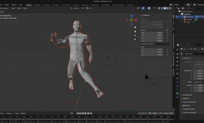The height and width of the screenshot is (123, 204).
Task: Click the bone name field lower_thai.l
Action: (x=194, y=54)
